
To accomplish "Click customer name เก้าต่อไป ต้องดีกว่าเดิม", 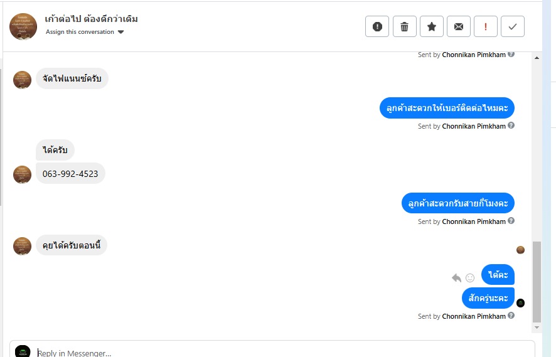I will coord(91,19).
